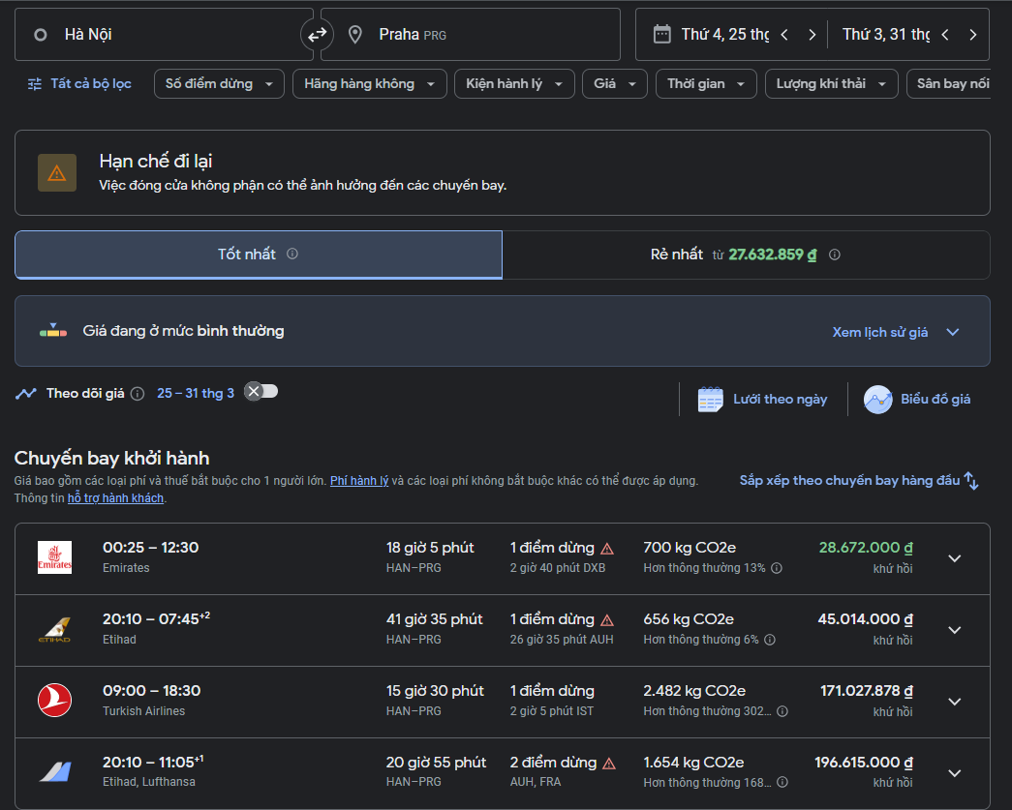The height and width of the screenshot is (810, 1012).
Task: Toggle price tracking switch on
Action: (261, 391)
